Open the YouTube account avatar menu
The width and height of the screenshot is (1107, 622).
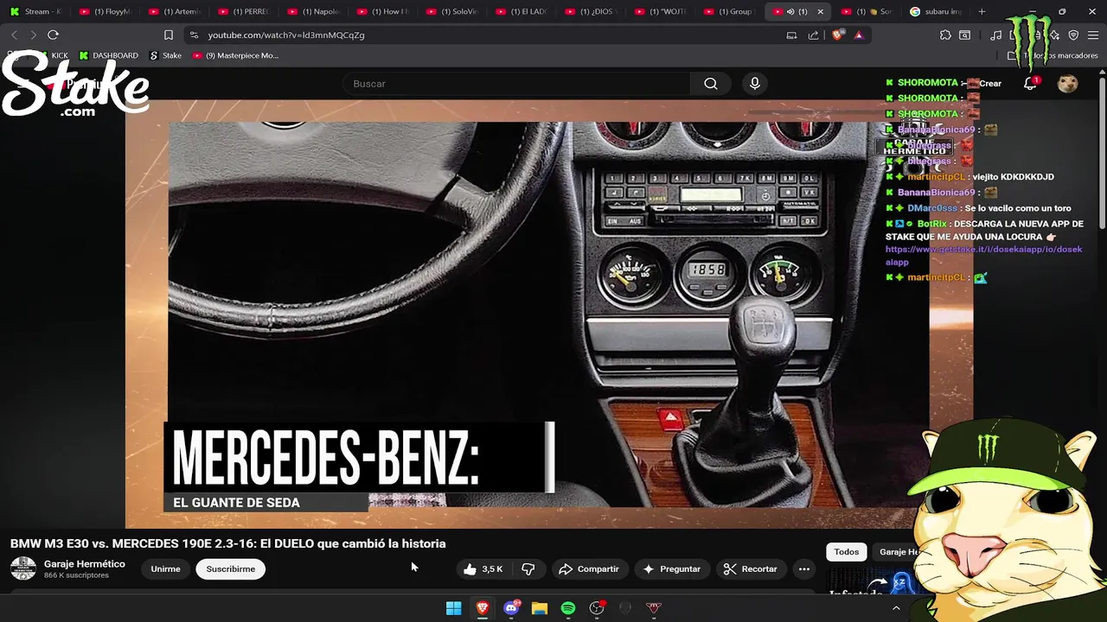point(1068,84)
